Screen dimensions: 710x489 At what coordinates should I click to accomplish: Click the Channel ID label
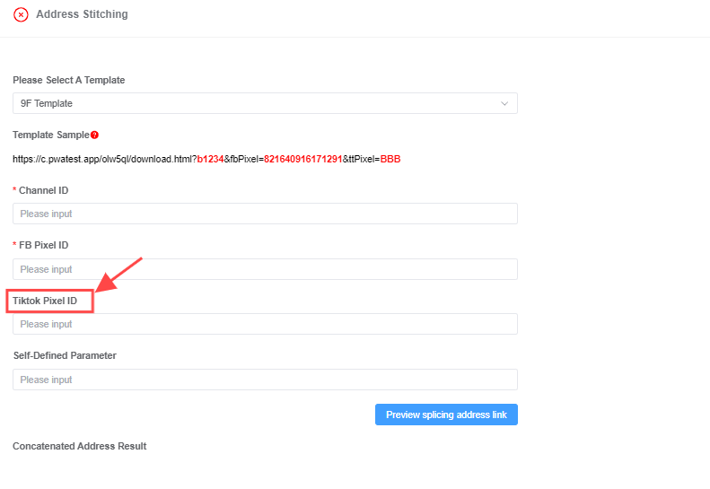[x=43, y=190]
